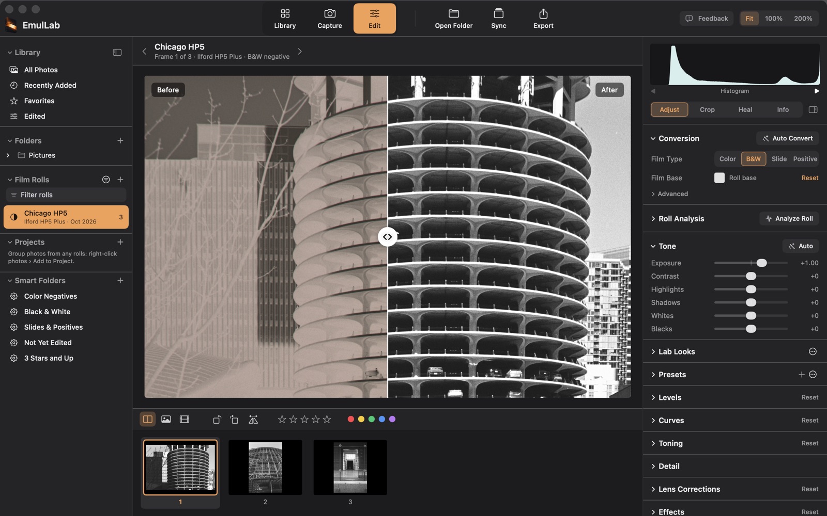Open film rolls sort options icon
827x516 pixels.
pos(106,180)
